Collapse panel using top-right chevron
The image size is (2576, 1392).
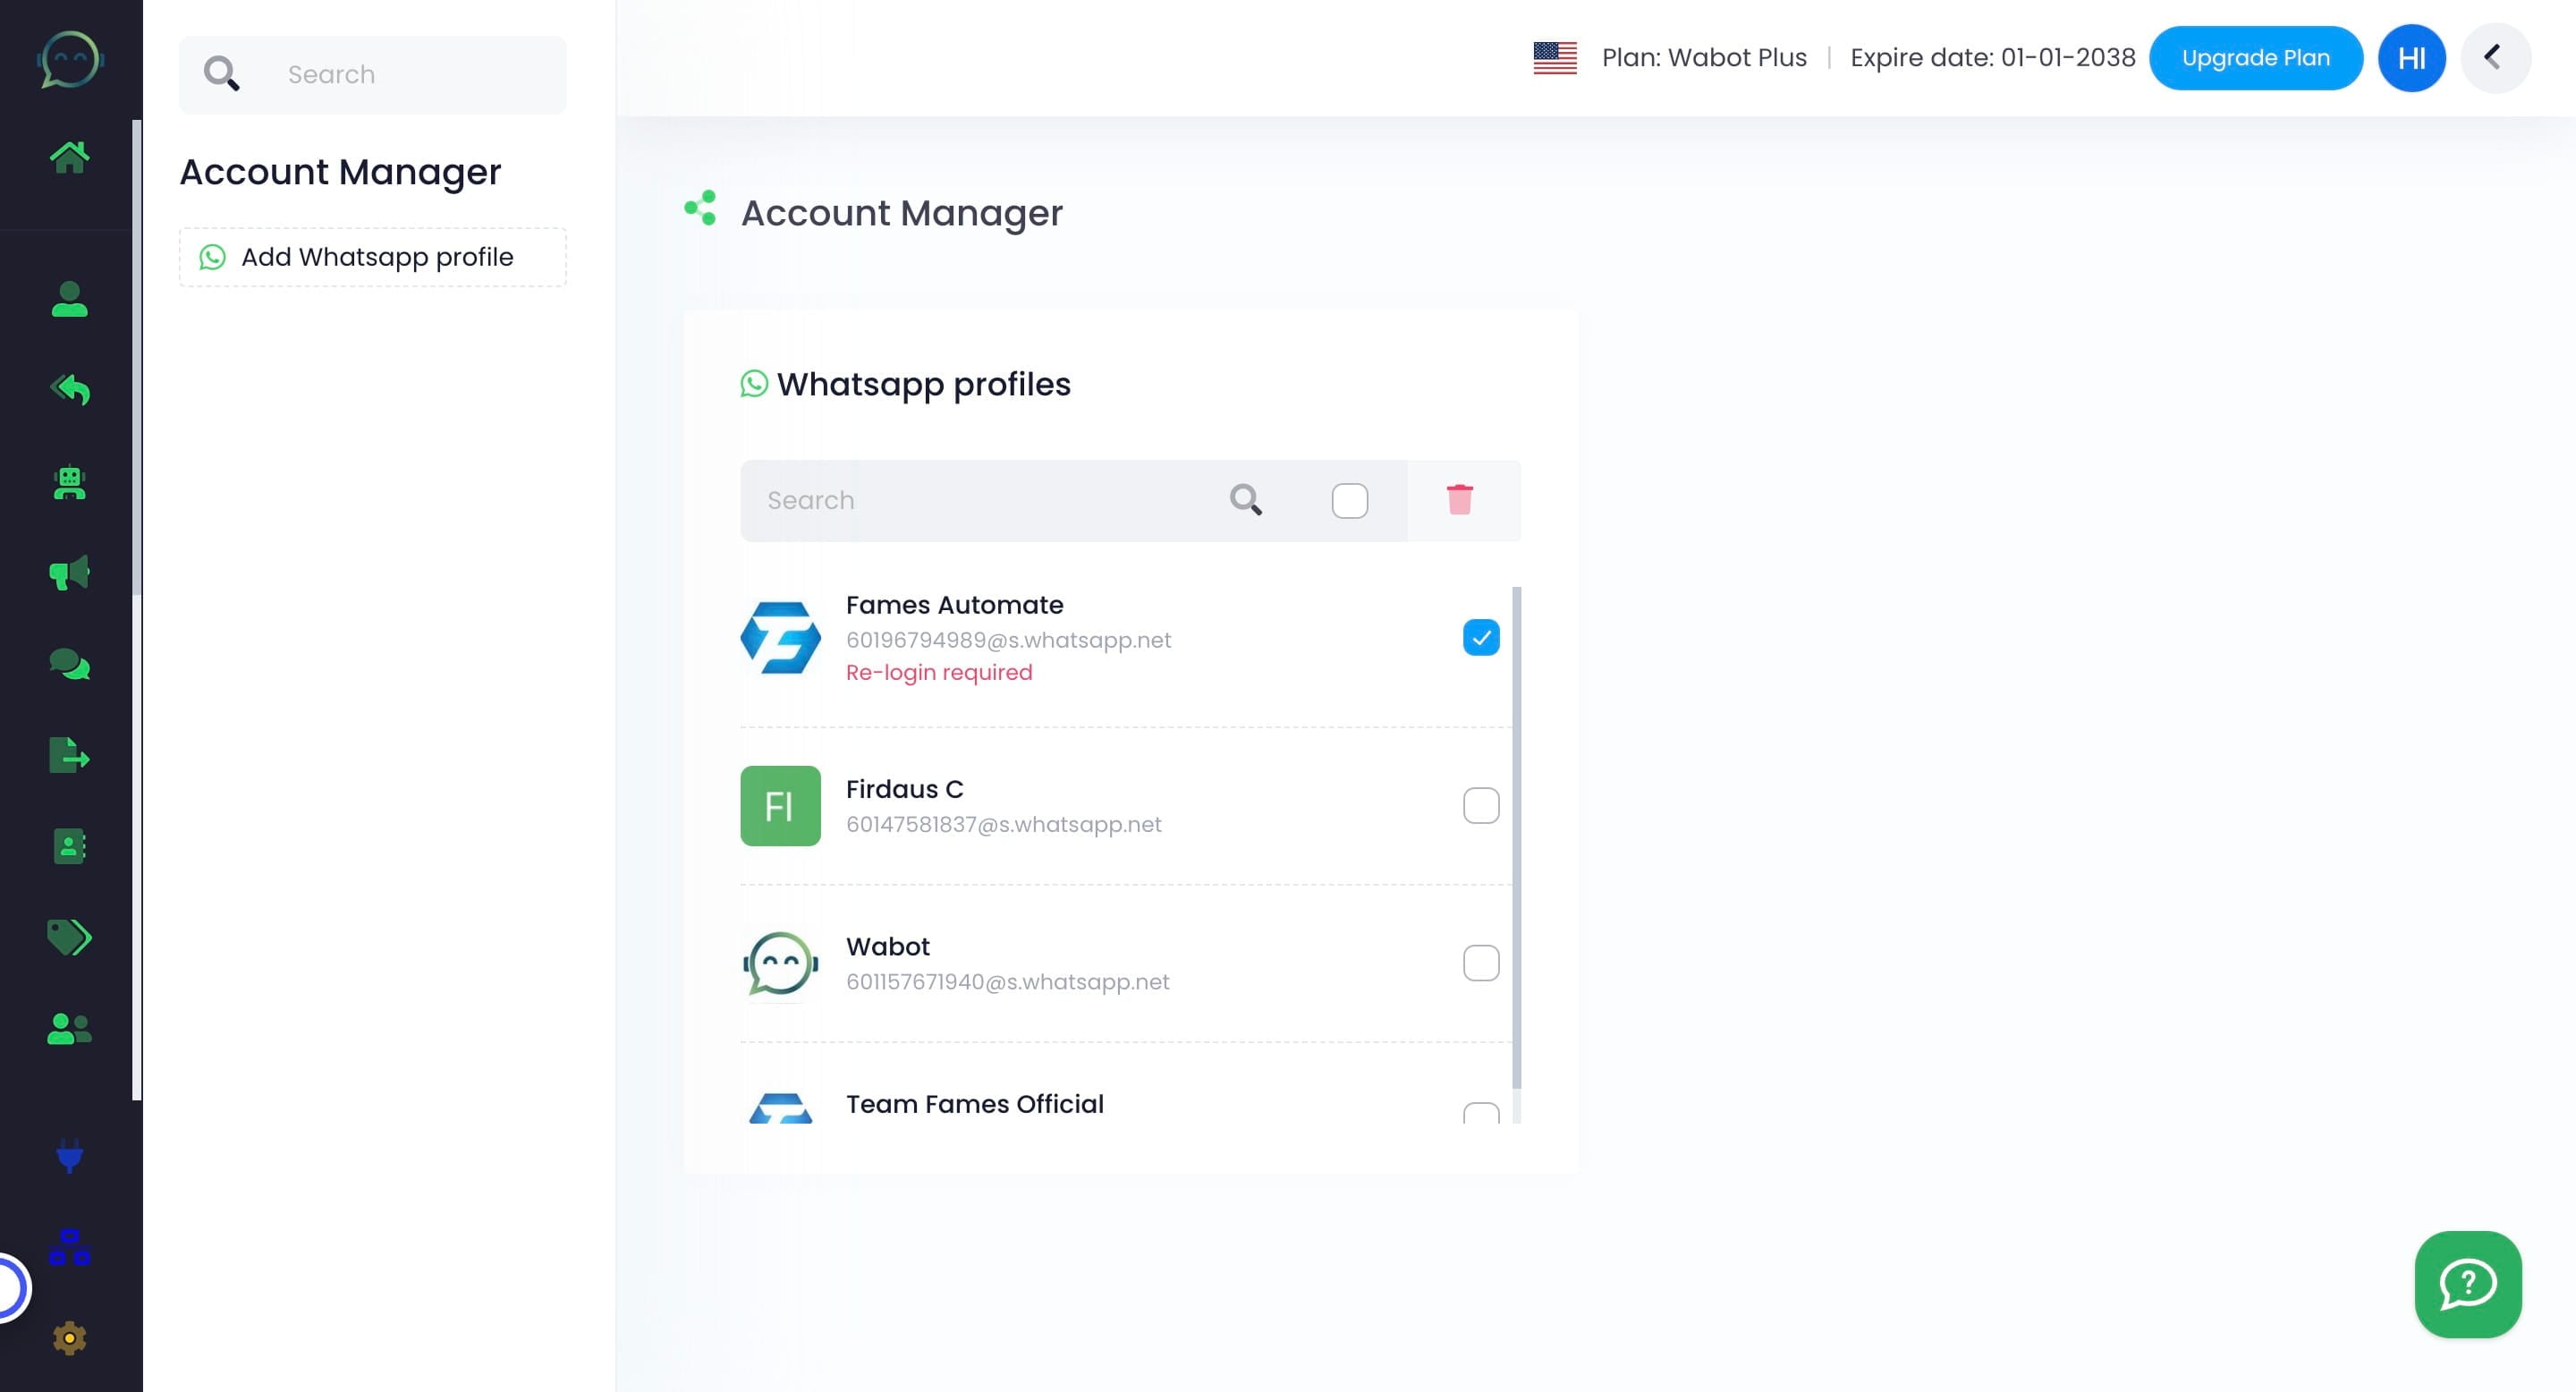[x=2494, y=58]
